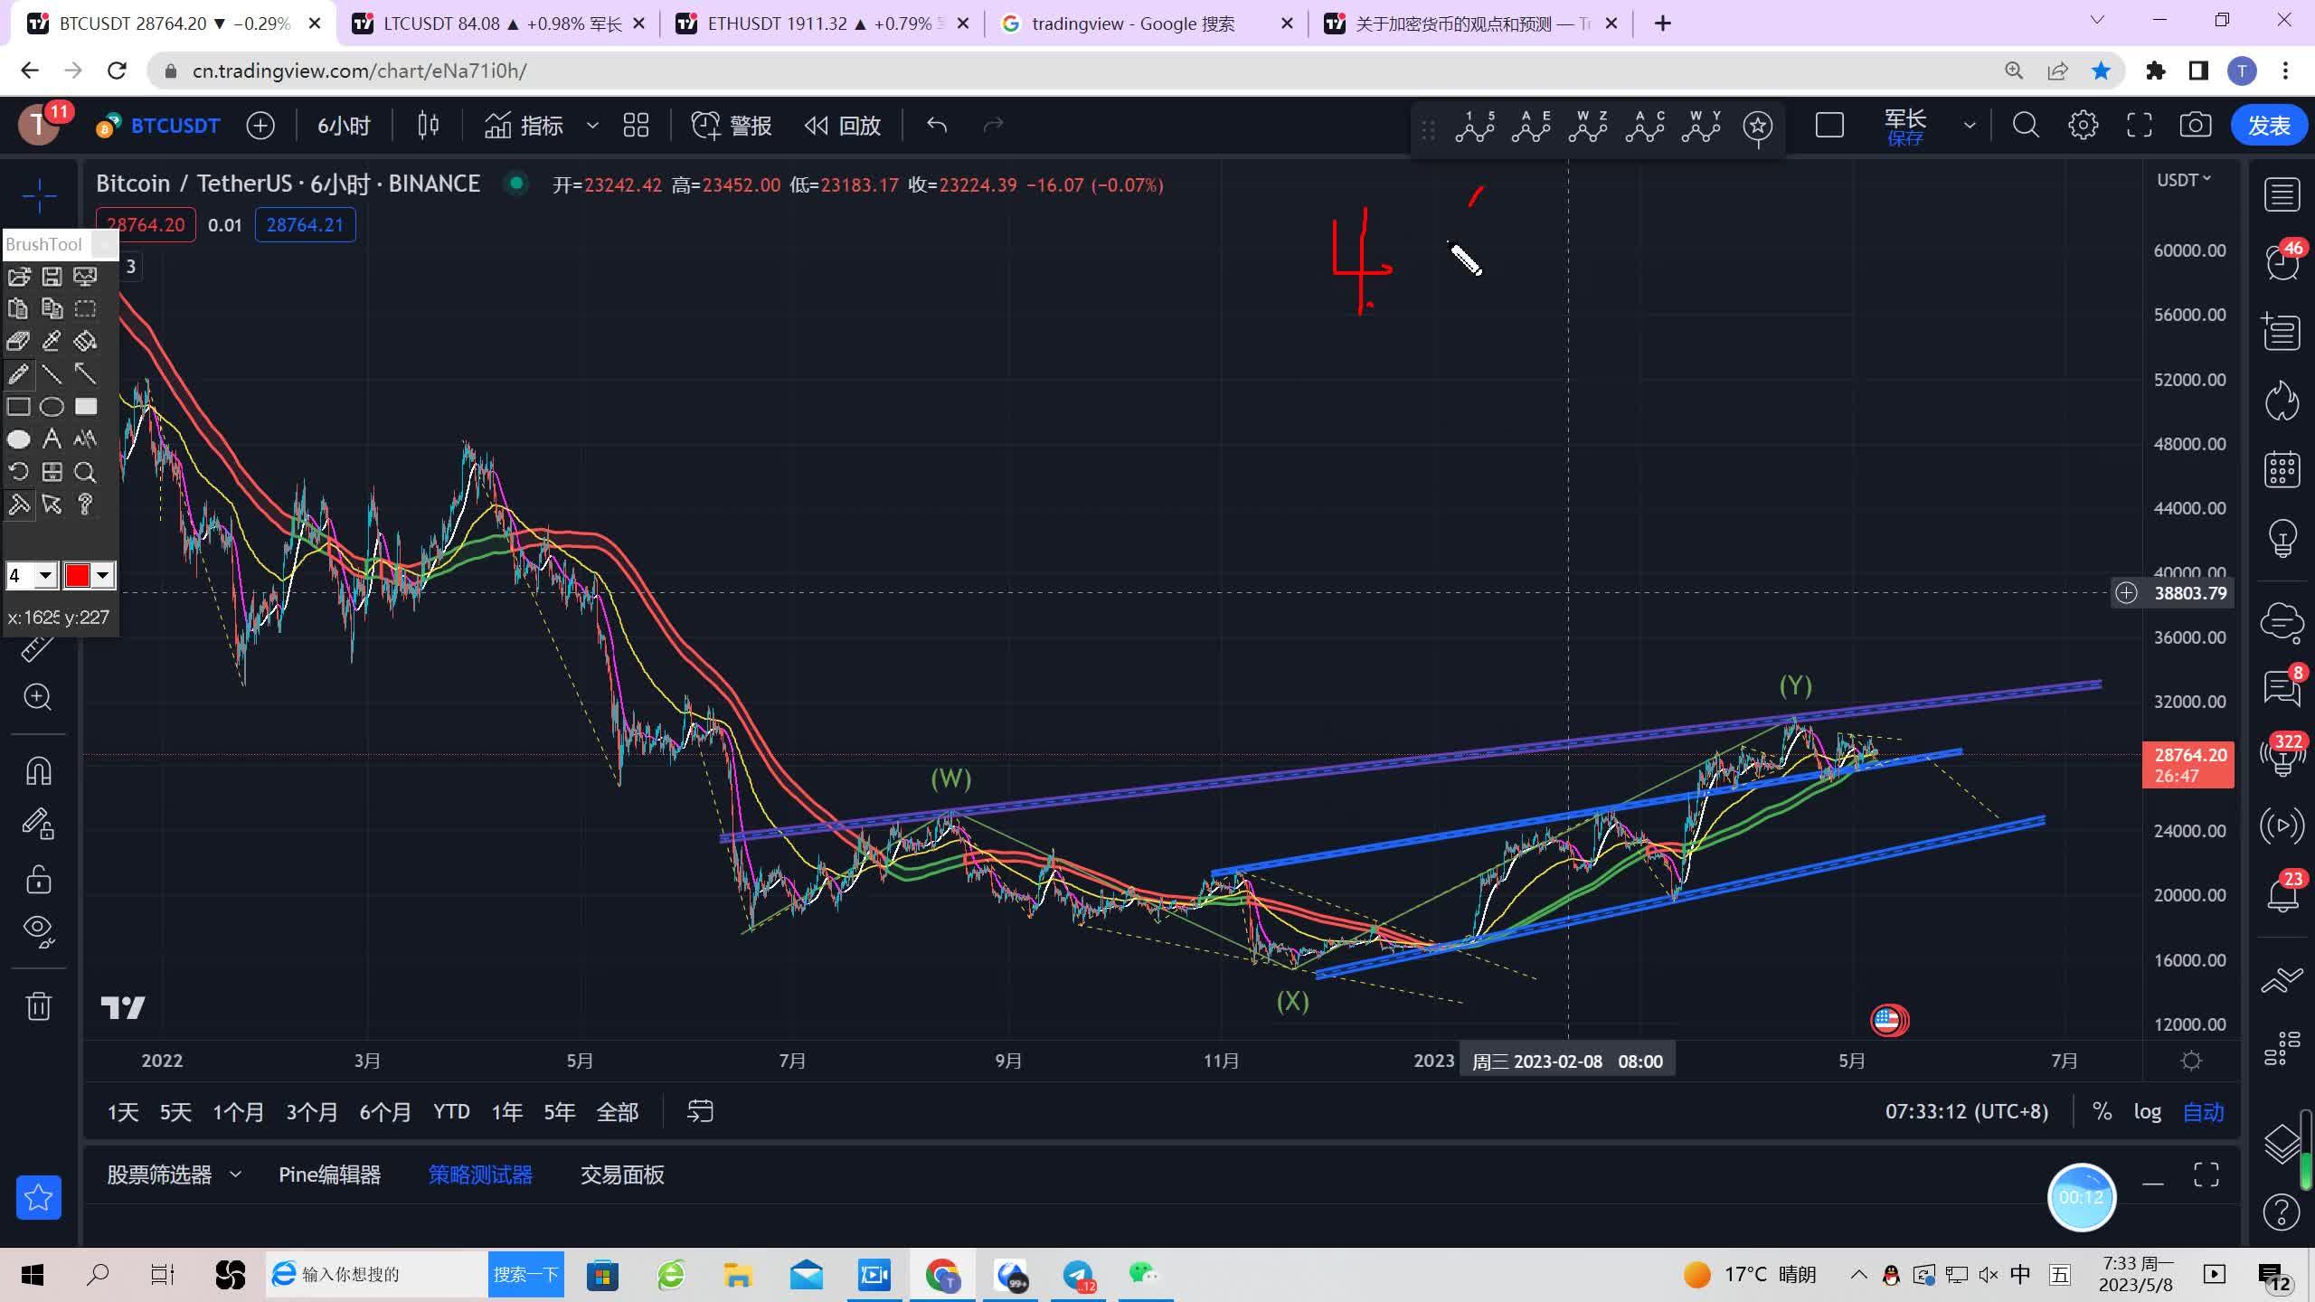Set chart range to 1个月
The height and width of the screenshot is (1302, 2315).
click(x=239, y=1112)
